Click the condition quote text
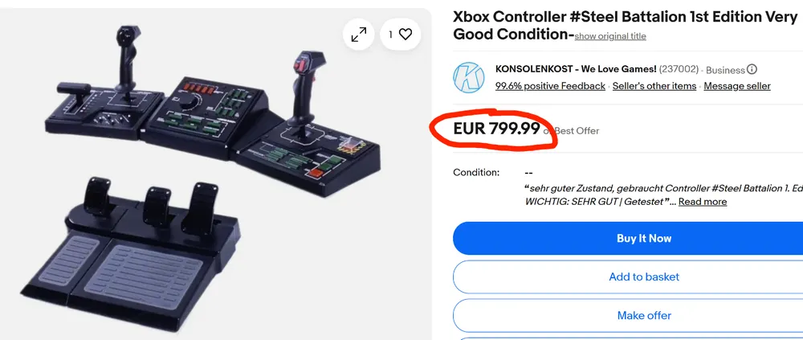This screenshot has width=803, height=340. coord(664,195)
